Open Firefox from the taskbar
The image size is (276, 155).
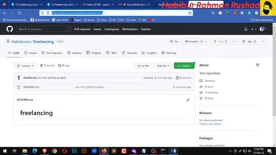pos(104,151)
